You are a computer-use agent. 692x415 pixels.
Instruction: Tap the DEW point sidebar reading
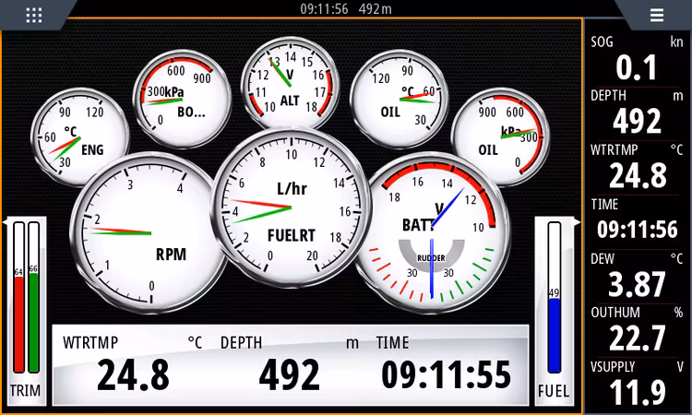point(638,276)
